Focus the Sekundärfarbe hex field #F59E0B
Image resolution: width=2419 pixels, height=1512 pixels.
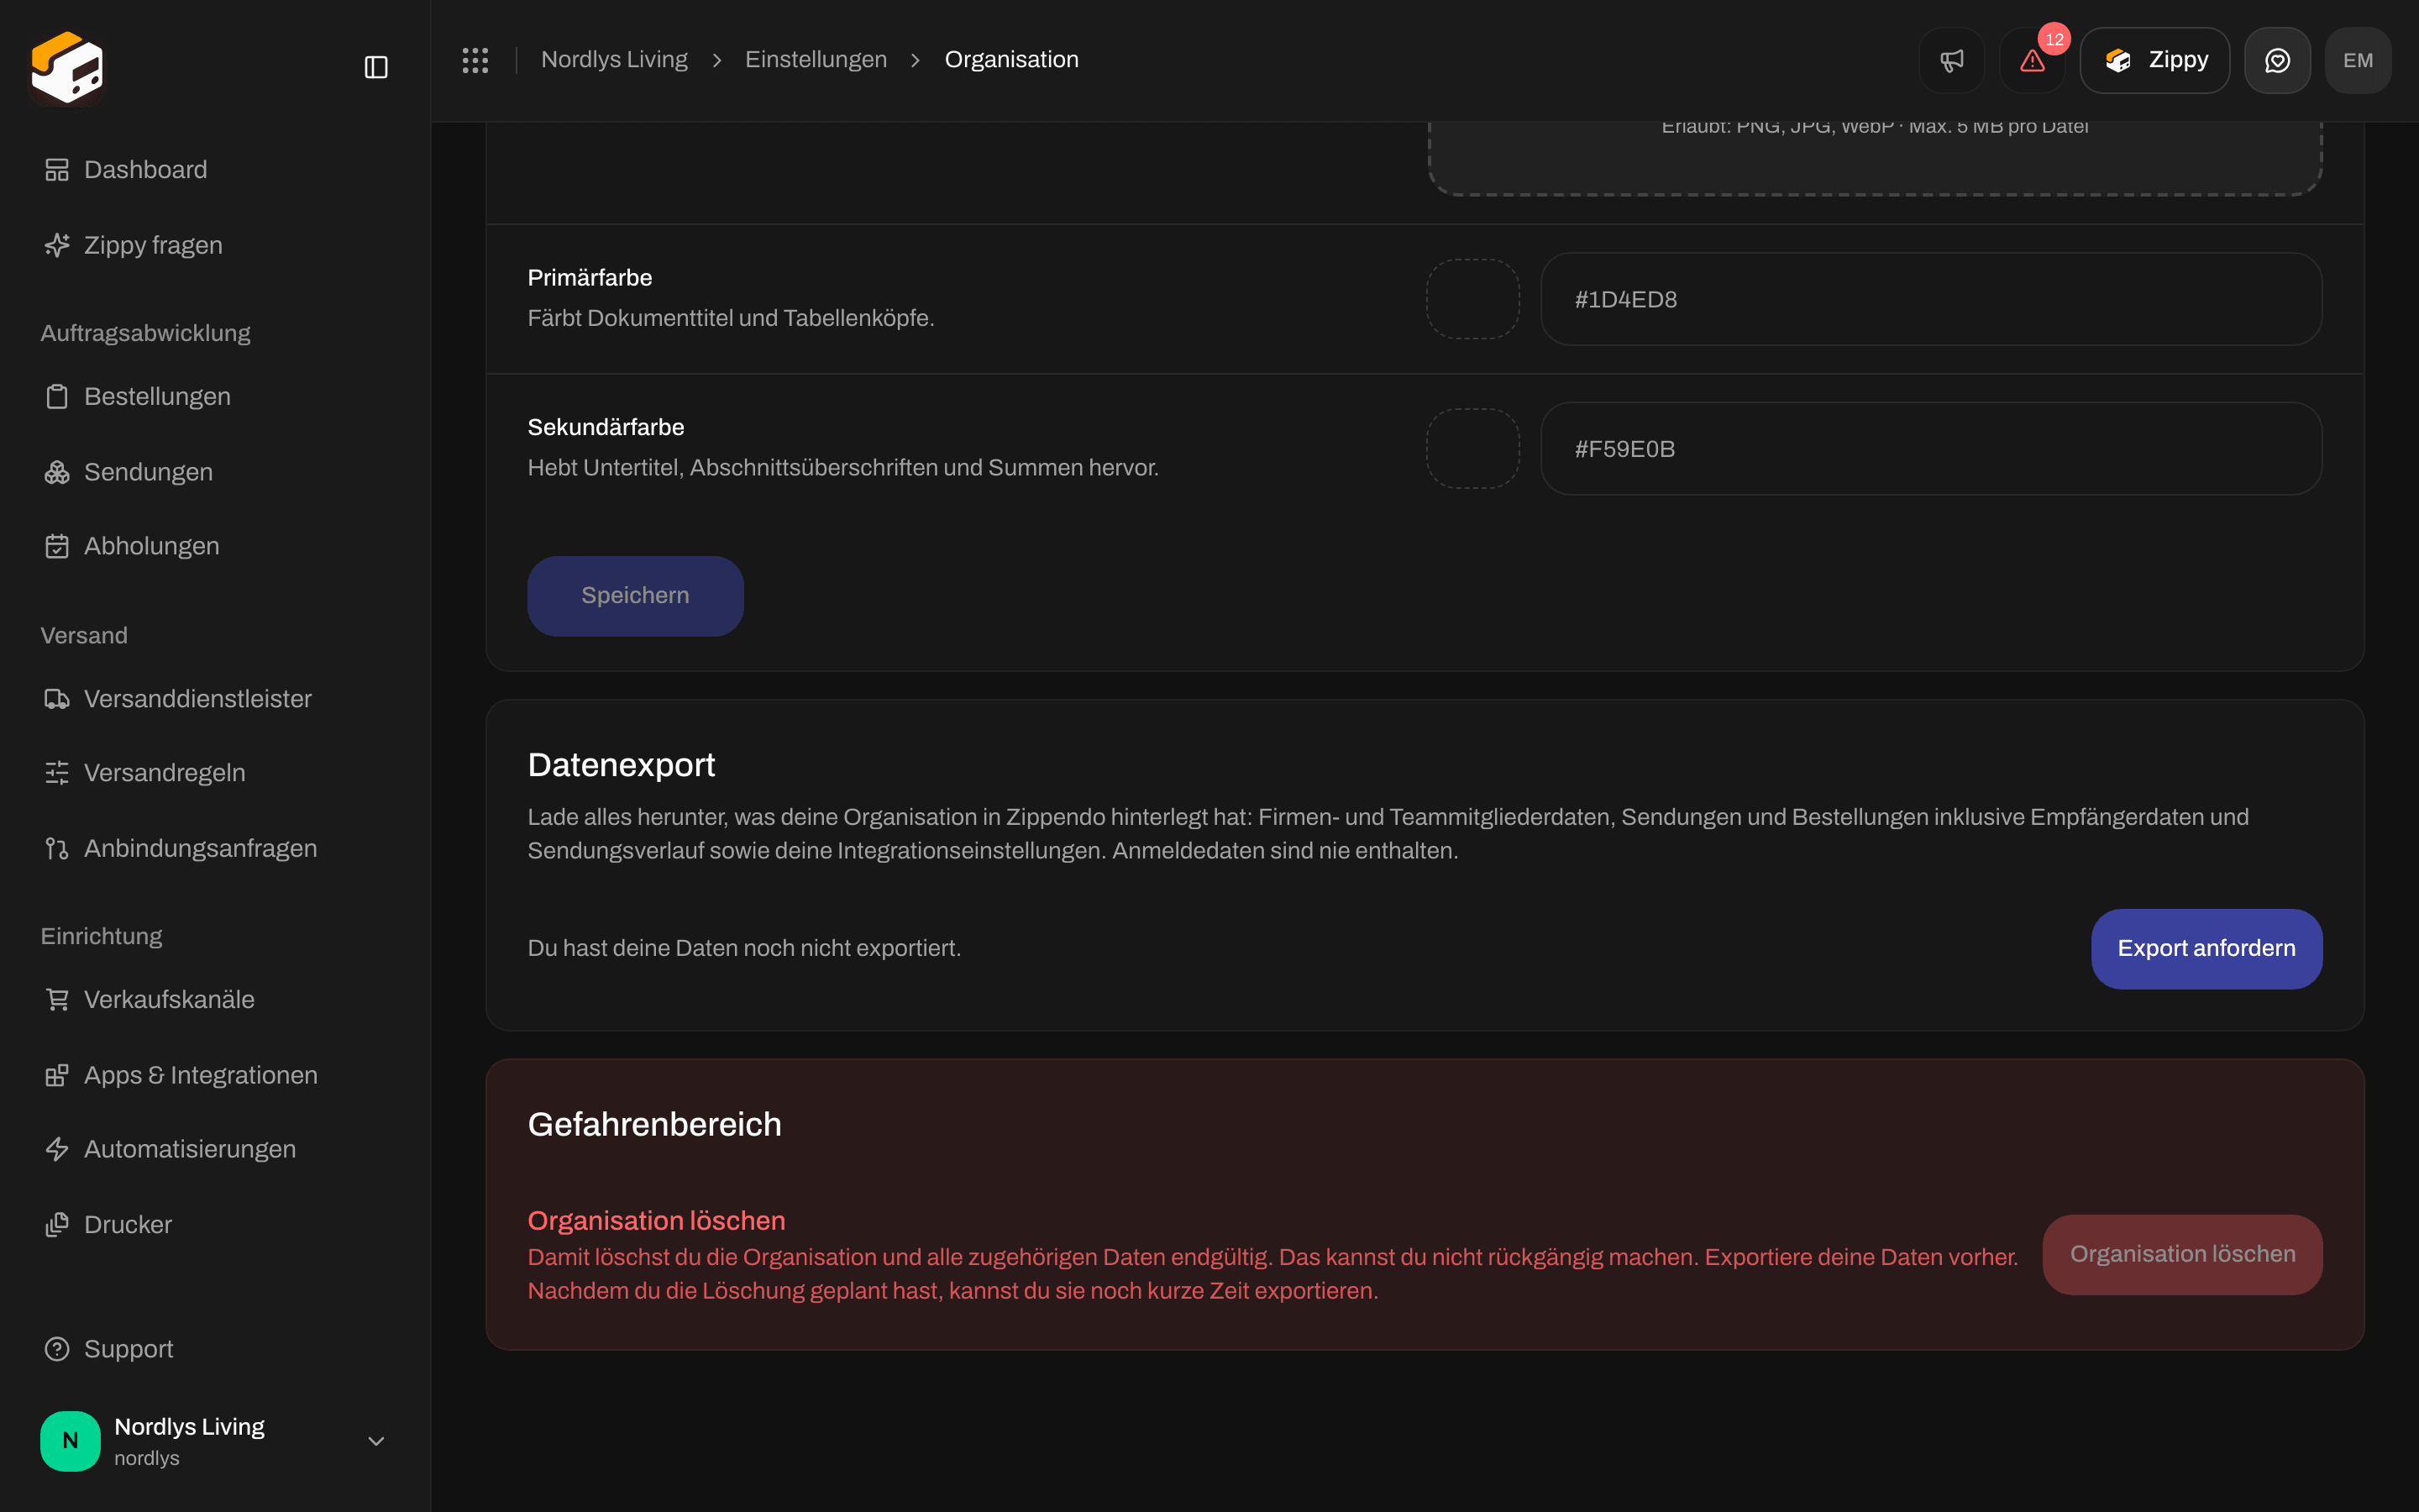point(1931,448)
